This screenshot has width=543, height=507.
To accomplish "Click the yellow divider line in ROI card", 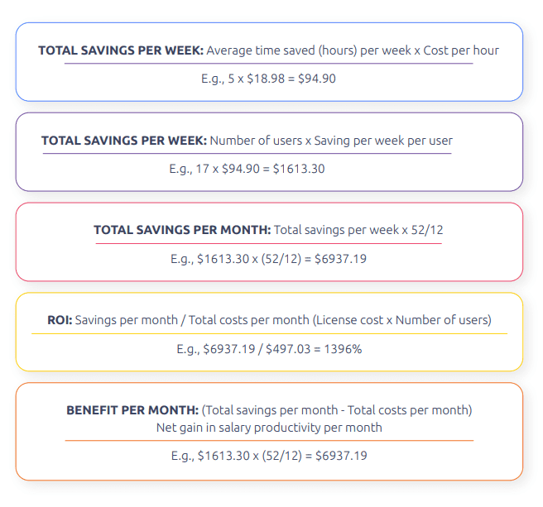I will click(269, 333).
